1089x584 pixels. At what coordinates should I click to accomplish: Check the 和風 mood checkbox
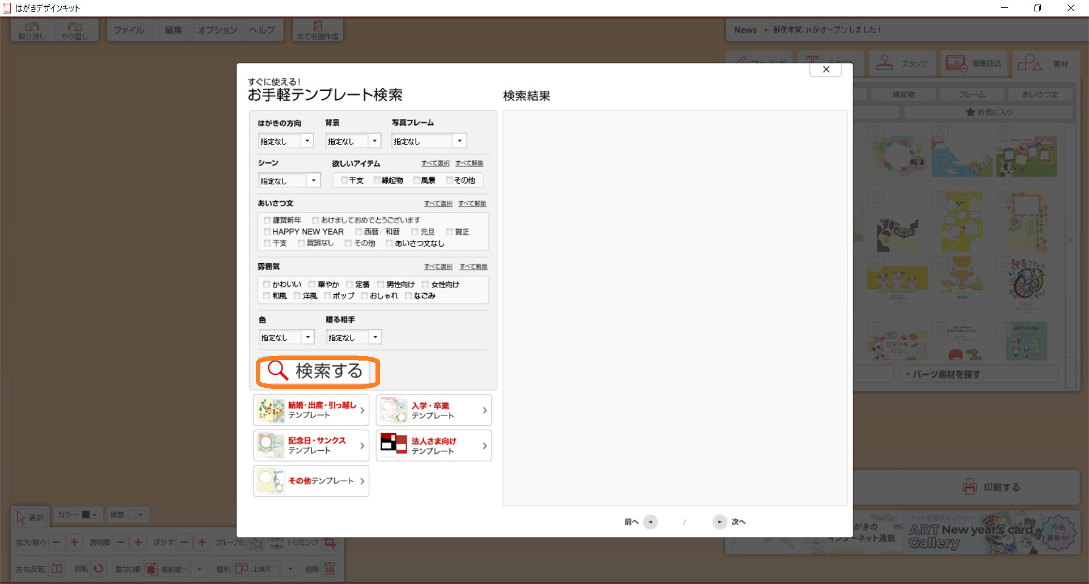click(267, 296)
